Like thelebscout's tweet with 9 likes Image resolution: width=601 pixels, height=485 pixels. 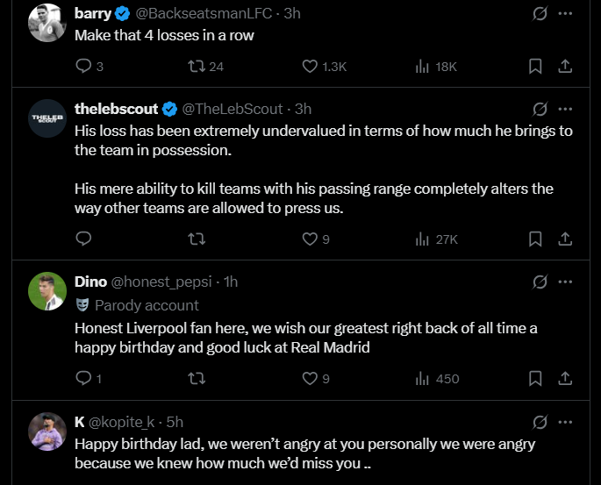(310, 239)
